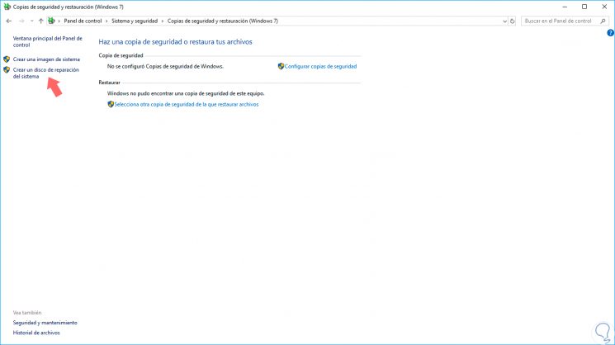Maximize the Control Panel window
This screenshot has width=615, height=345.
(584, 7)
